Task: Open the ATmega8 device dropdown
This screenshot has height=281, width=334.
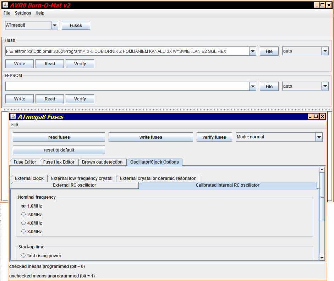Action: (55, 25)
